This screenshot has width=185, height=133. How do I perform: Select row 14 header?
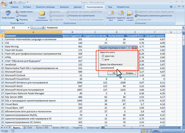click(x=2, y=83)
